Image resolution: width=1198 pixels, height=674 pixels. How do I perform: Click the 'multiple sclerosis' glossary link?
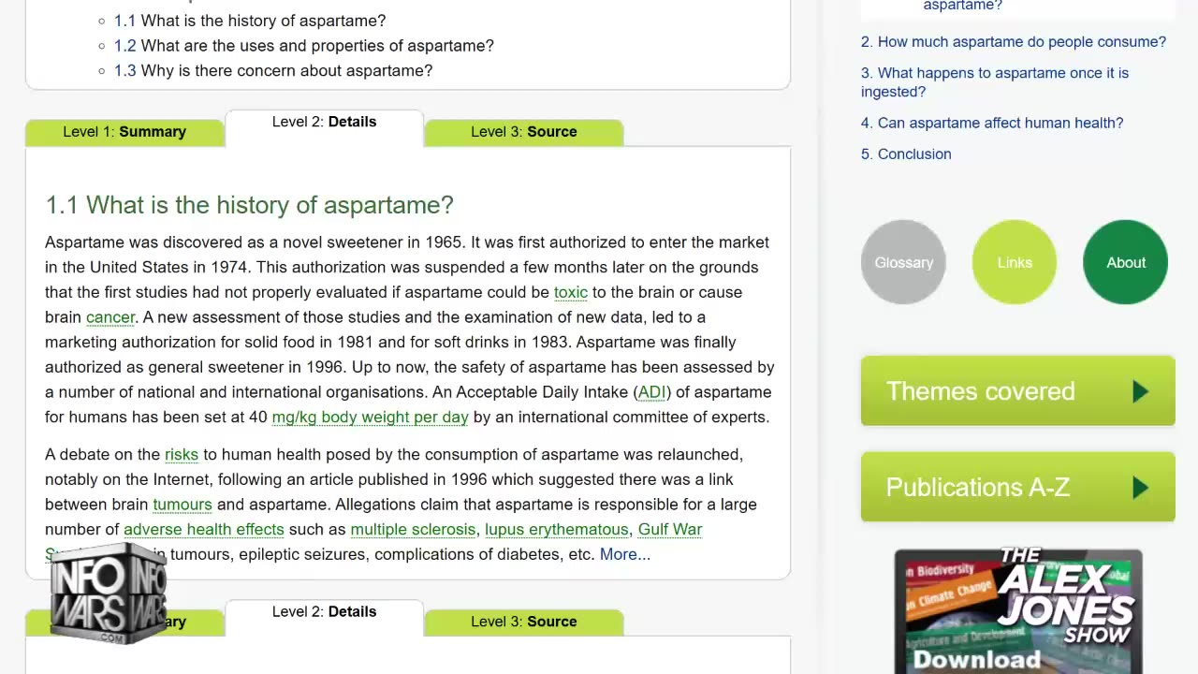pyautogui.click(x=413, y=529)
